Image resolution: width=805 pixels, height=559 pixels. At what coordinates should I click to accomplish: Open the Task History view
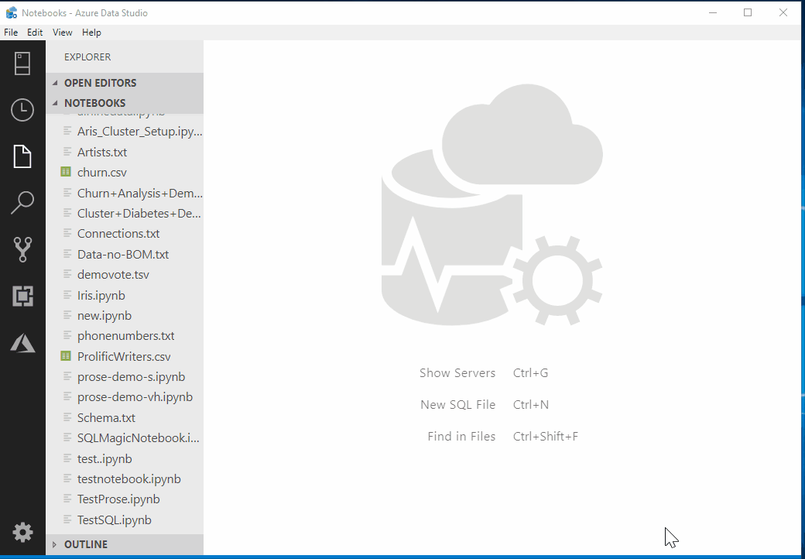pos(22,109)
